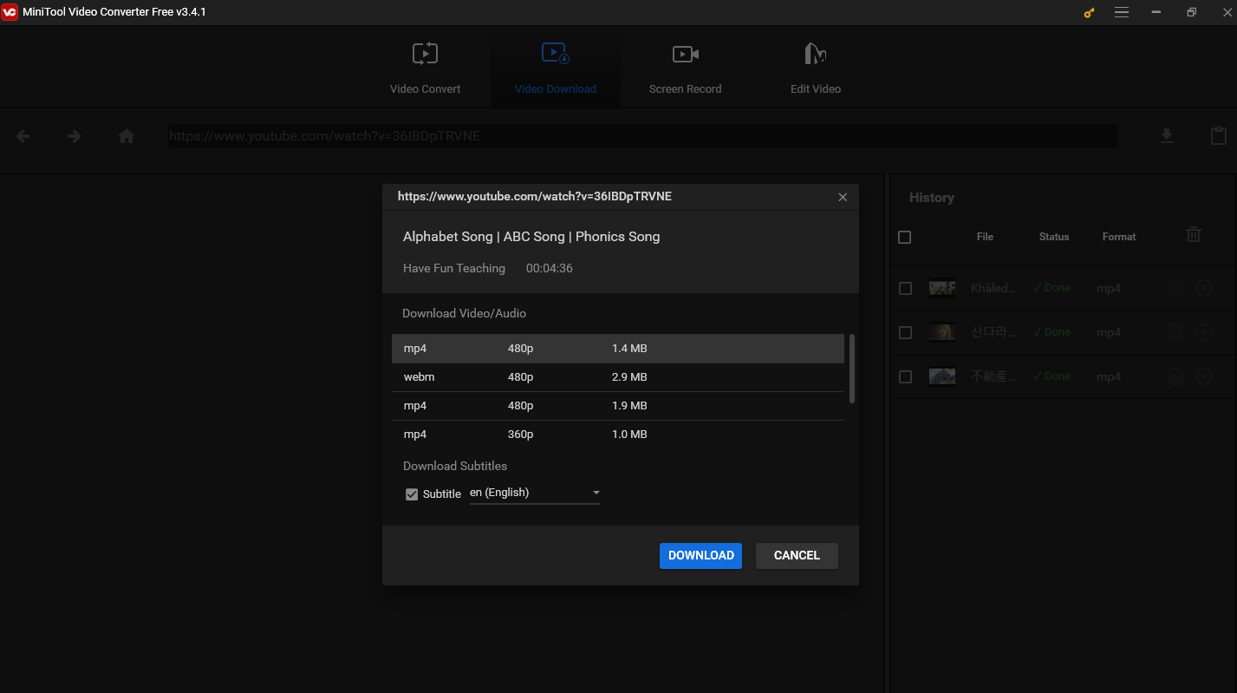The height and width of the screenshot is (693, 1237).
Task: Go to the home page icon
Action: click(127, 136)
